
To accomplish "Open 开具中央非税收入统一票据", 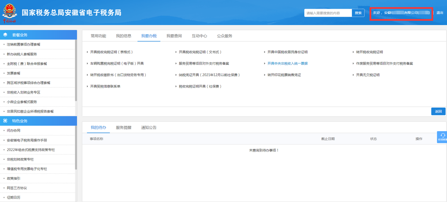I will click(x=287, y=63).
